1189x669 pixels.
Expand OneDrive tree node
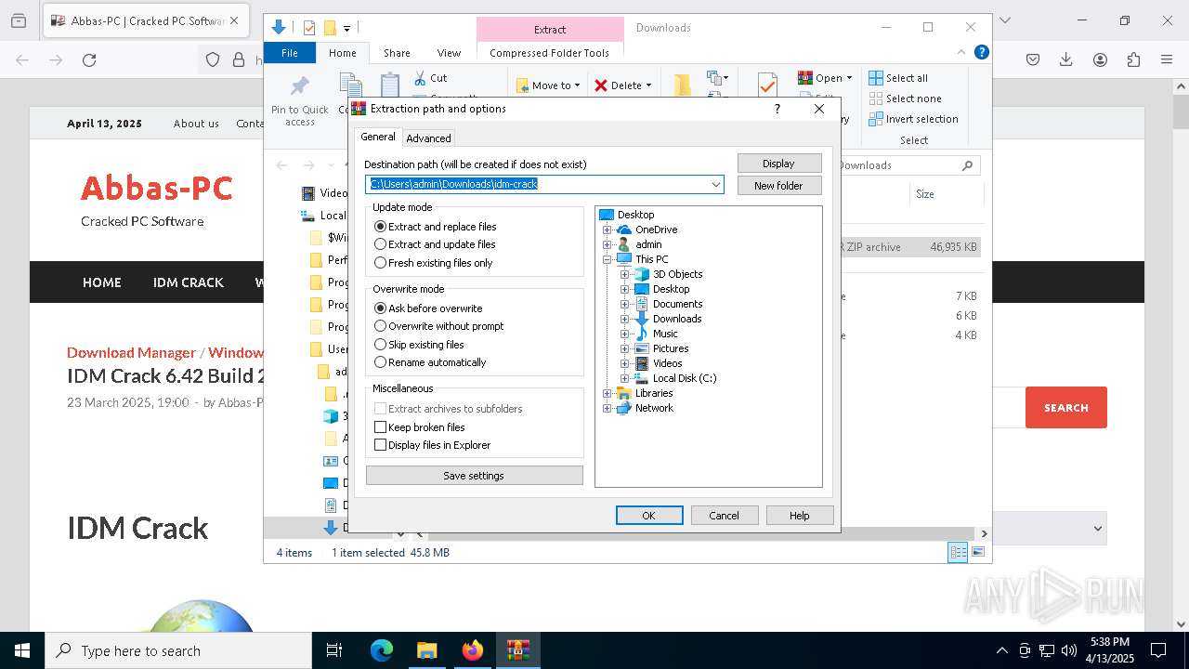pos(607,230)
